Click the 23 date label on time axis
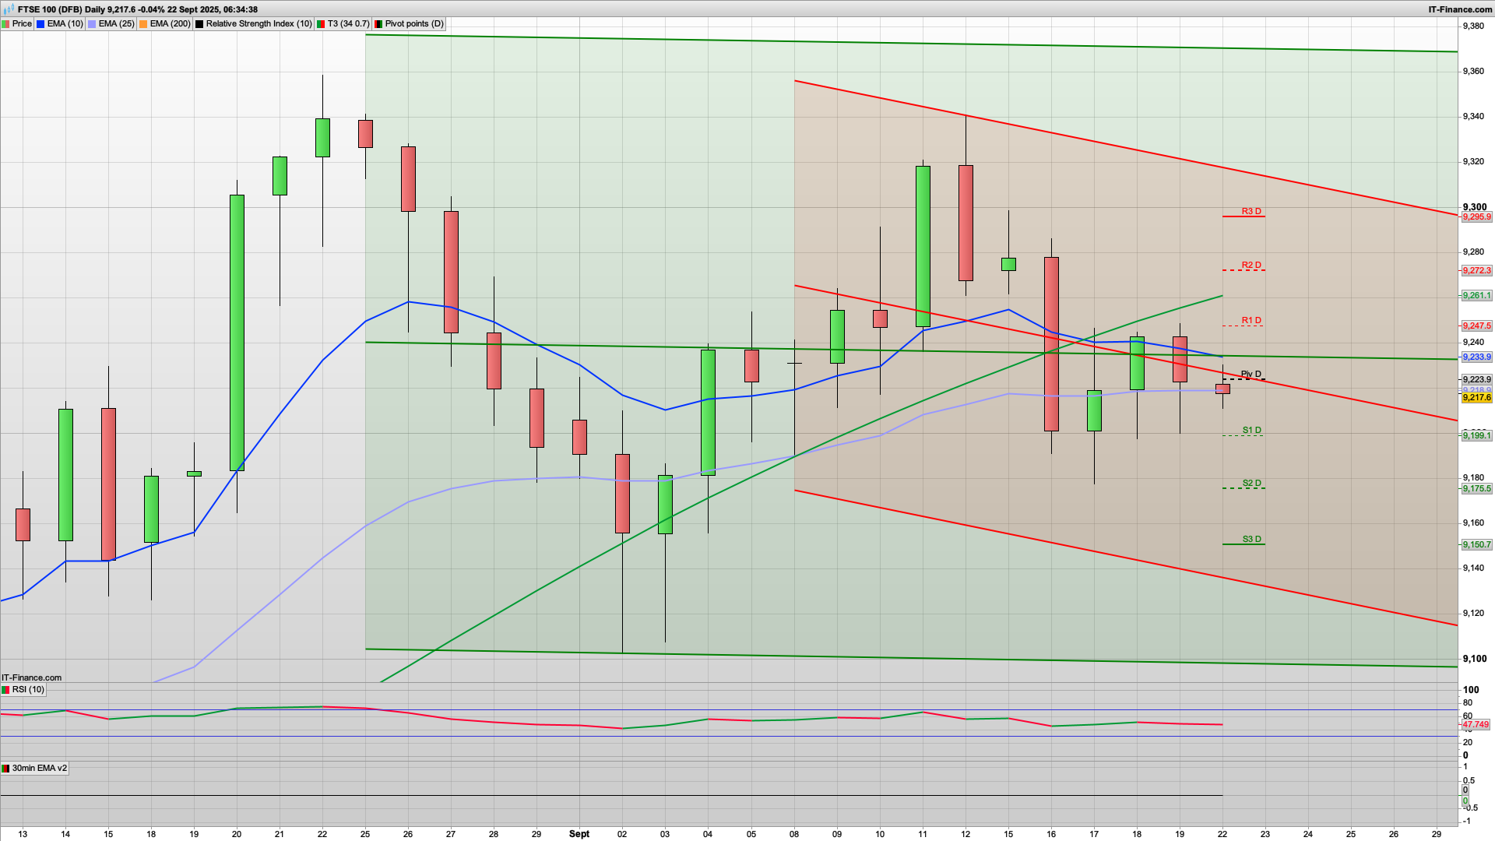 1265,834
